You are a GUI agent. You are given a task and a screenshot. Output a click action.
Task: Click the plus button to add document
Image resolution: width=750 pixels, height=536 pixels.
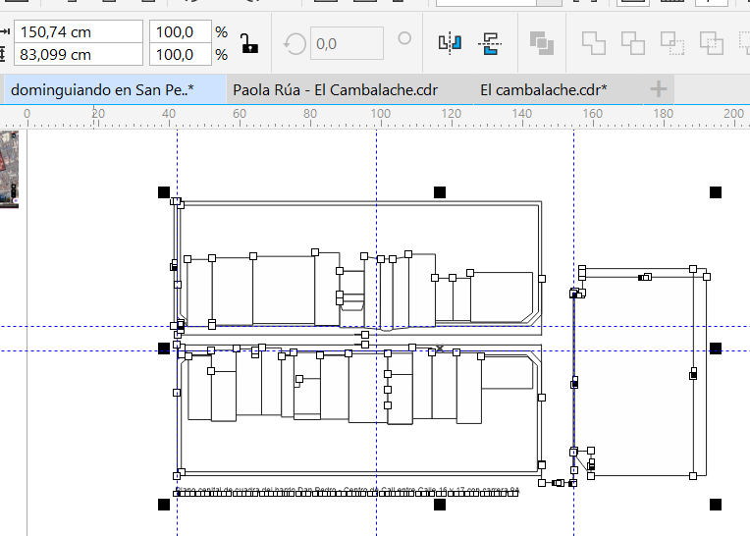click(x=658, y=89)
